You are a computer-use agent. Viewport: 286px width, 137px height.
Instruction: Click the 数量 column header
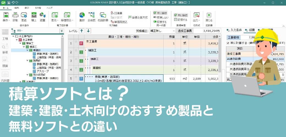(172, 37)
